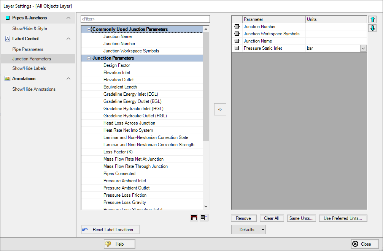Screen dimensions: 383x251
Task: Click the Annotations picture icon in the sidebar
Action: [7, 79]
